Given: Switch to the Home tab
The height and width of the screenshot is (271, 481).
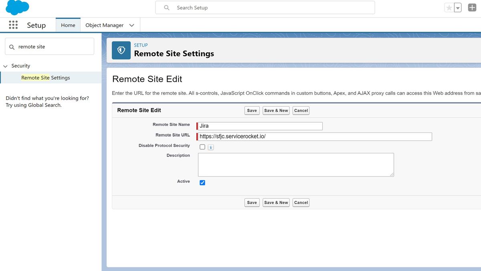Looking at the screenshot, I should tap(68, 25).
